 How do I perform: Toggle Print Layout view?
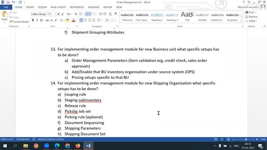tap(222, 139)
